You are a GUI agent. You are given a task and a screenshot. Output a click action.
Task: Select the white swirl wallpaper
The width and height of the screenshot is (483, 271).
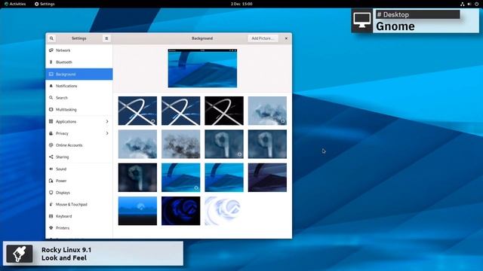(x=224, y=211)
